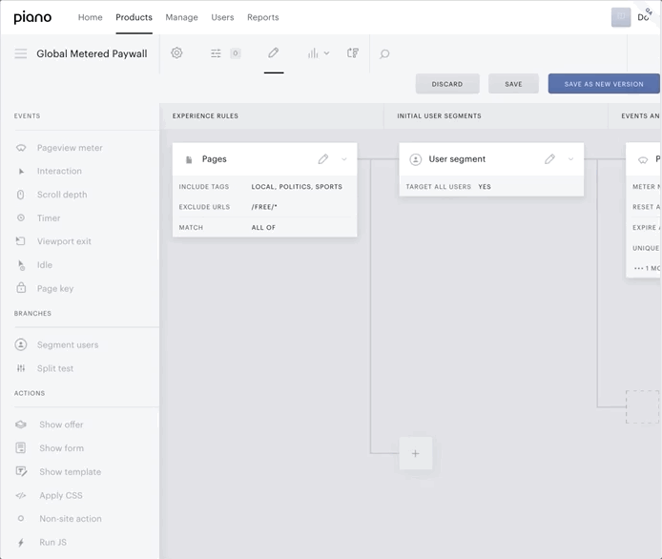
Task: Click Save As New Version button
Action: [x=604, y=84]
